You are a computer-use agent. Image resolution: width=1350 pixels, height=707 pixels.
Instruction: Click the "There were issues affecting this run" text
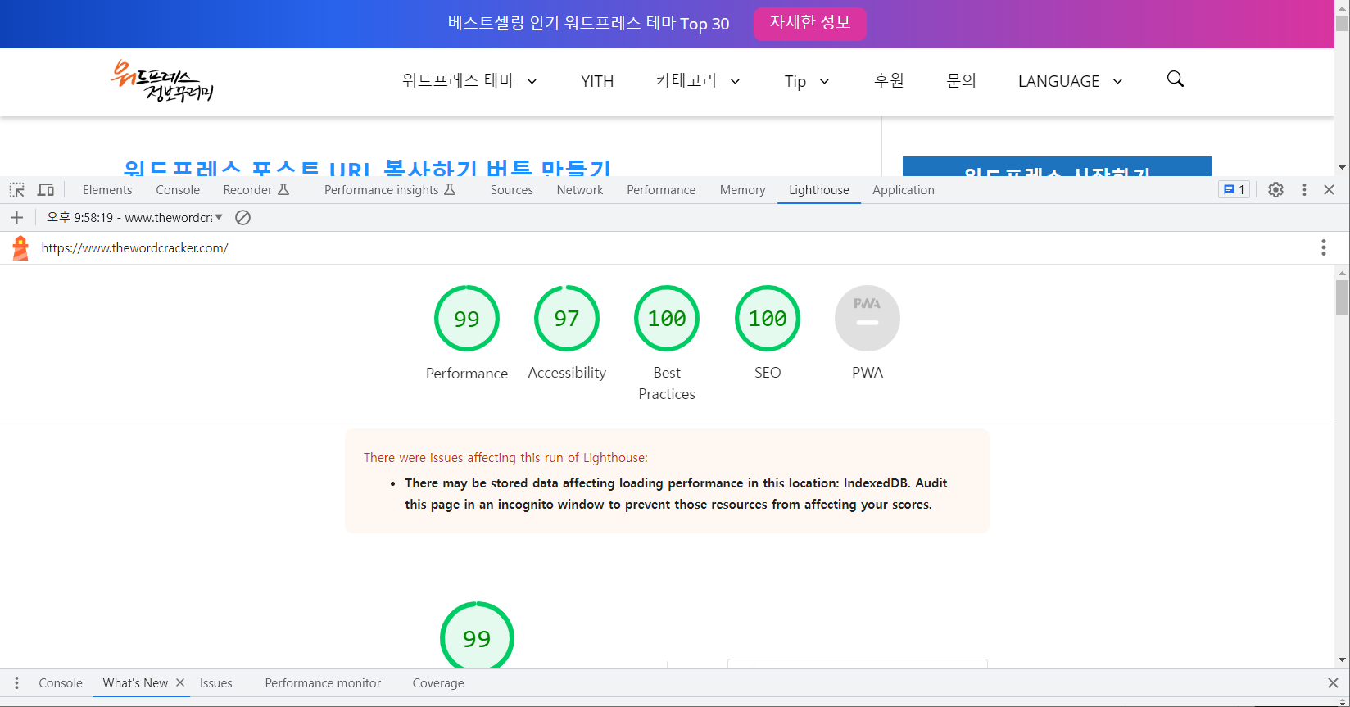coord(505,458)
